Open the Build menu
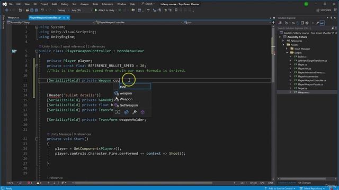 [x=55, y=4]
